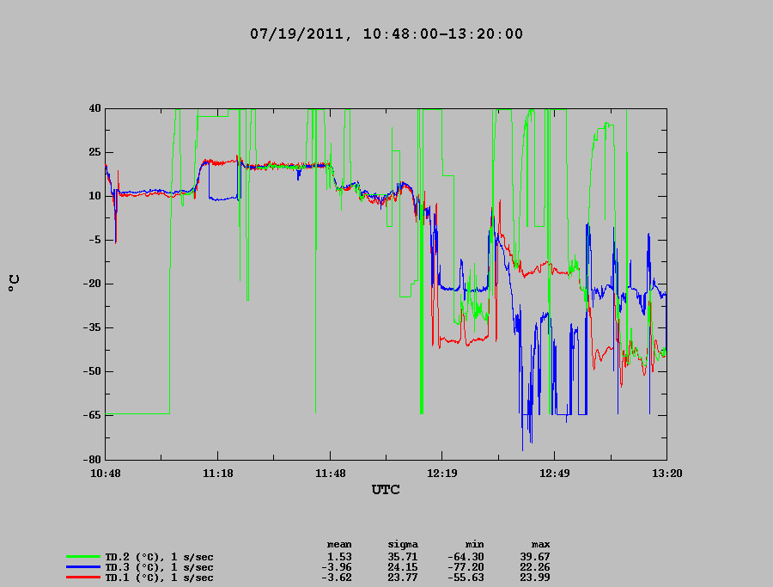Click x-axis tick label 11:48
This screenshot has width=773, height=587.
click(331, 474)
